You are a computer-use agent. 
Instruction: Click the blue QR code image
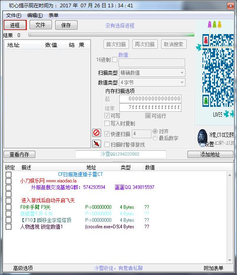coord(218,70)
